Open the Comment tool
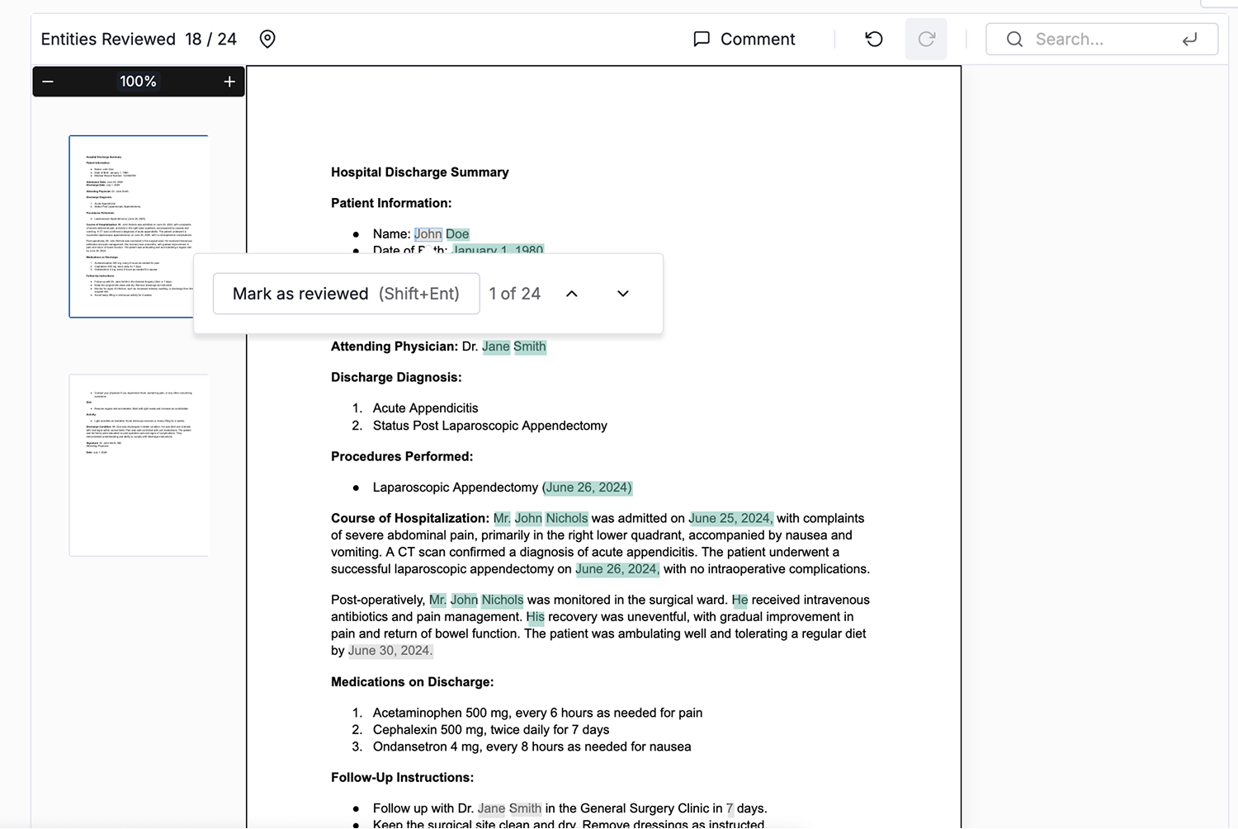Image resolution: width=1238 pixels, height=829 pixels. (744, 39)
